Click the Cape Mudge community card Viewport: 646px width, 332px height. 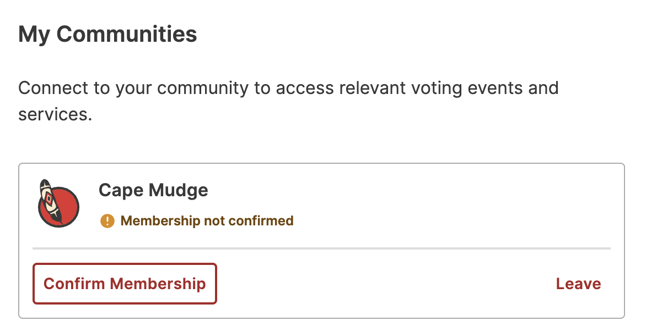click(321, 241)
